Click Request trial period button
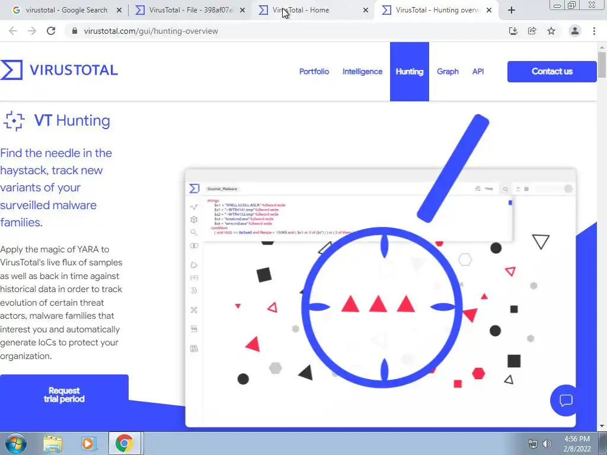The image size is (607, 455). click(x=64, y=395)
